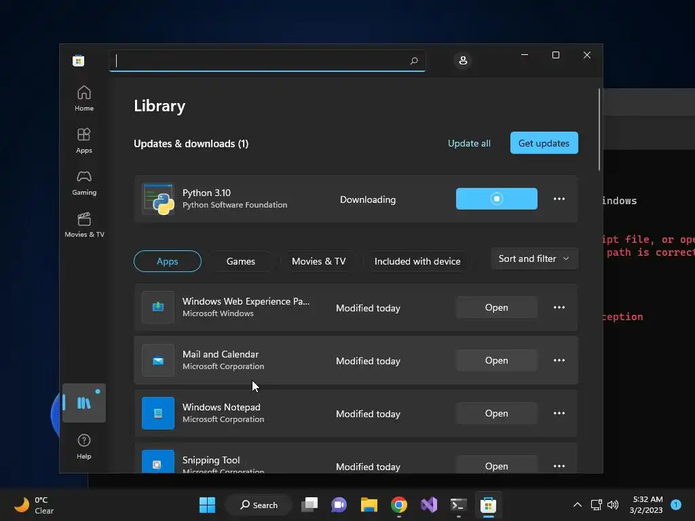695x521 pixels.
Task: Switch to the Games filter tab
Action: click(x=241, y=261)
